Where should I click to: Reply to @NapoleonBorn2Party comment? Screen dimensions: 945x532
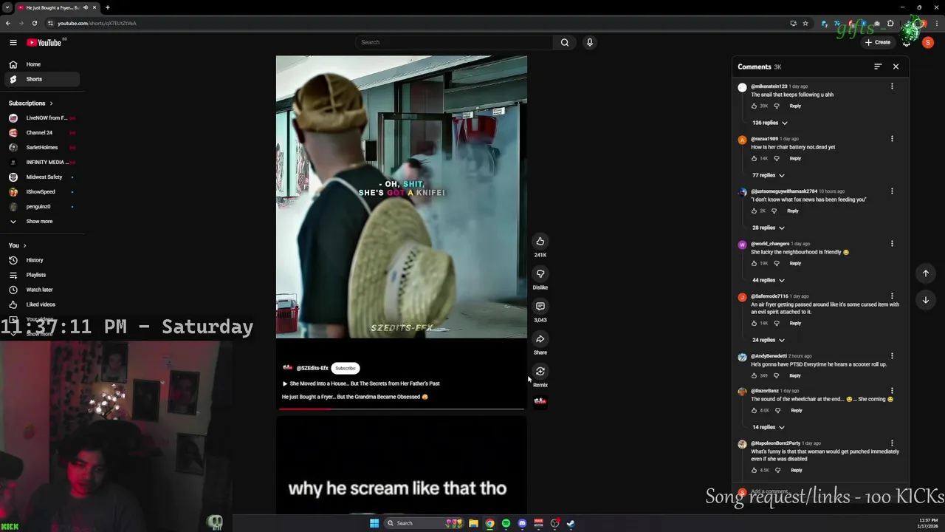click(x=796, y=470)
